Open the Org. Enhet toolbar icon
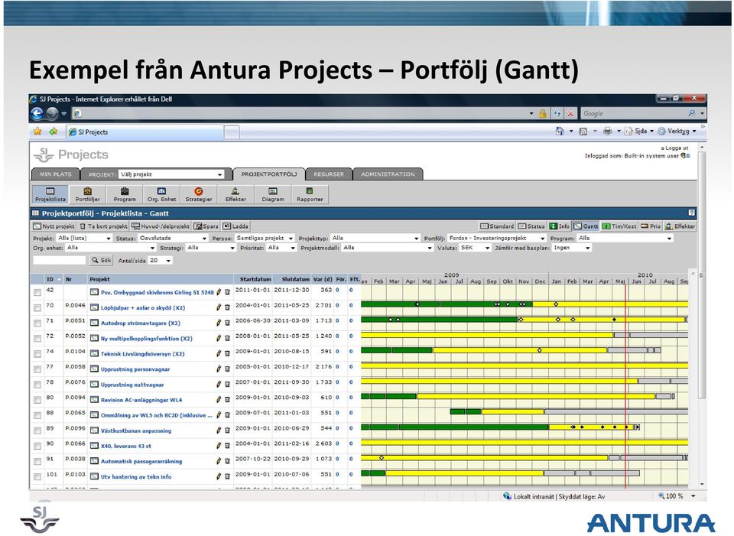Image resolution: width=734 pixels, height=536 pixels. tap(161, 194)
